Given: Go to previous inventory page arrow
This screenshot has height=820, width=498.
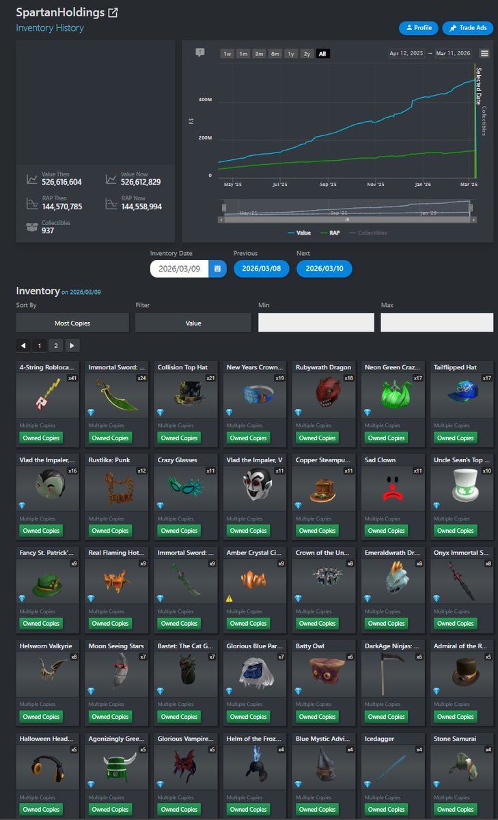Looking at the screenshot, I should (x=23, y=345).
